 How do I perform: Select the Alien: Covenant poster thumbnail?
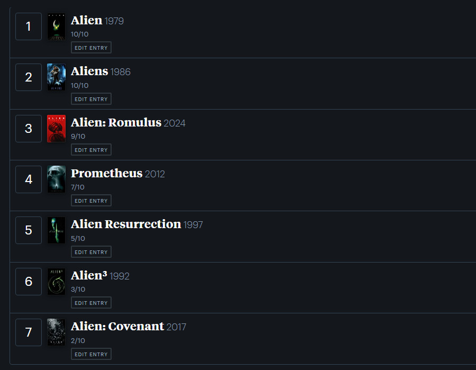[56, 332]
